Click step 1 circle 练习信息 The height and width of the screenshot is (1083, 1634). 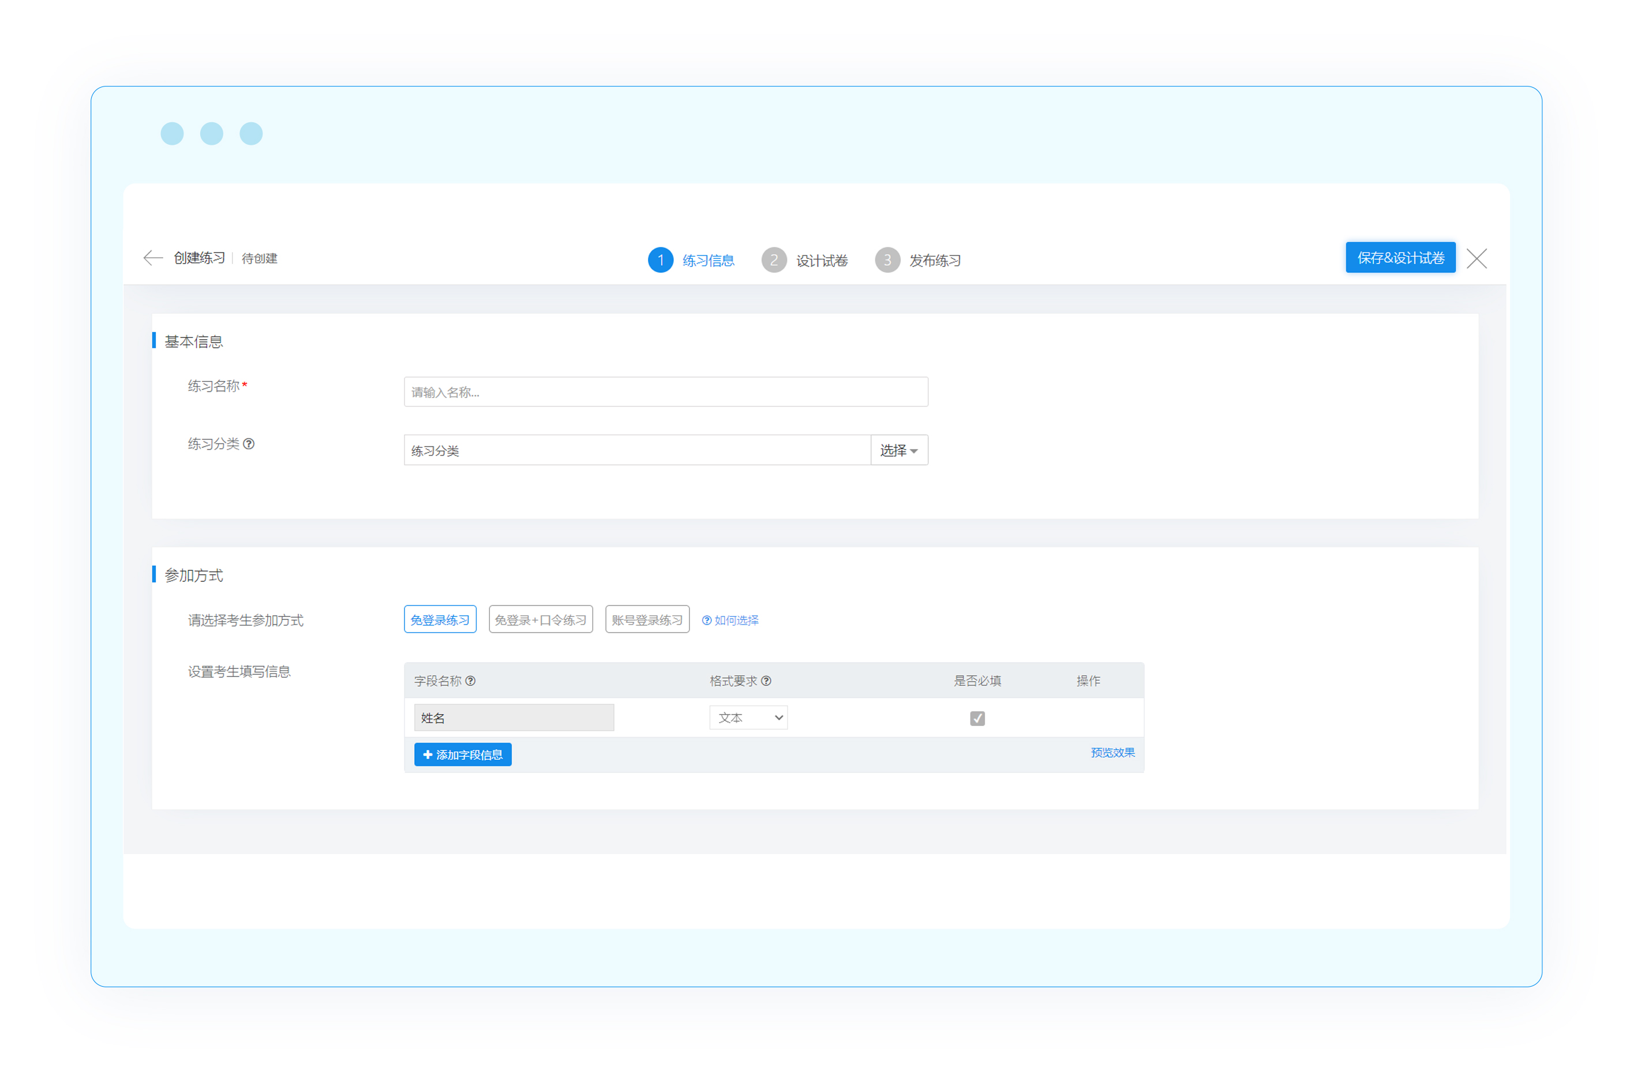click(661, 261)
